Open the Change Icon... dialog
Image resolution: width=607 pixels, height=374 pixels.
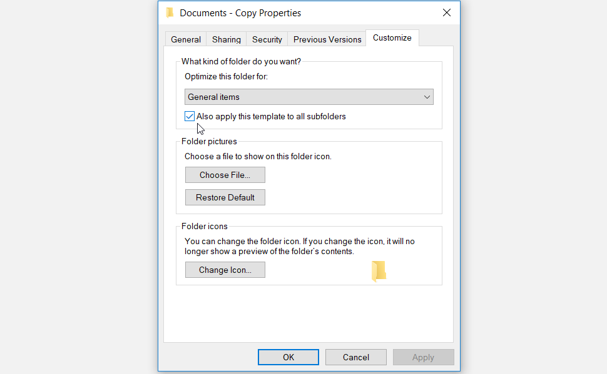click(225, 270)
